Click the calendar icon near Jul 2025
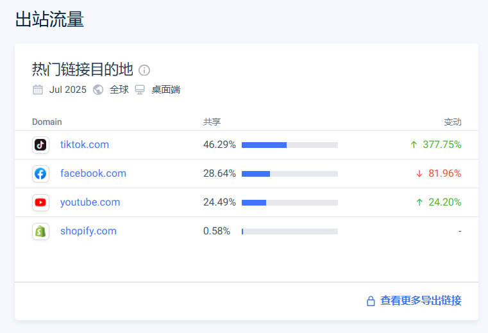Image resolution: width=488 pixels, height=333 pixels. point(38,90)
